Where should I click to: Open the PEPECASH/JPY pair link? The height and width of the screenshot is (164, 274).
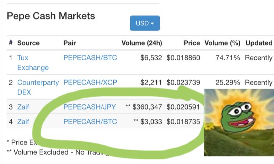89,107
